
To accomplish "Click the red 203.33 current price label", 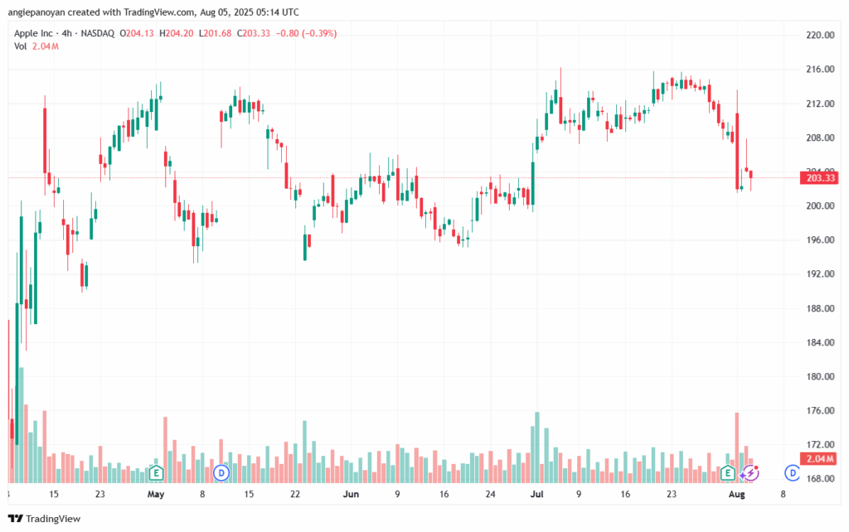I will pyautogui.click(x=820, y=178).
